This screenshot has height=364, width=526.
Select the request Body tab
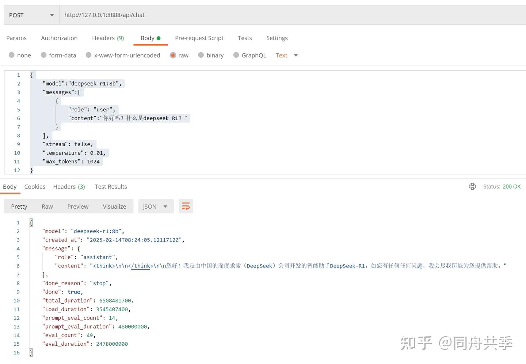tap(150, 38)
